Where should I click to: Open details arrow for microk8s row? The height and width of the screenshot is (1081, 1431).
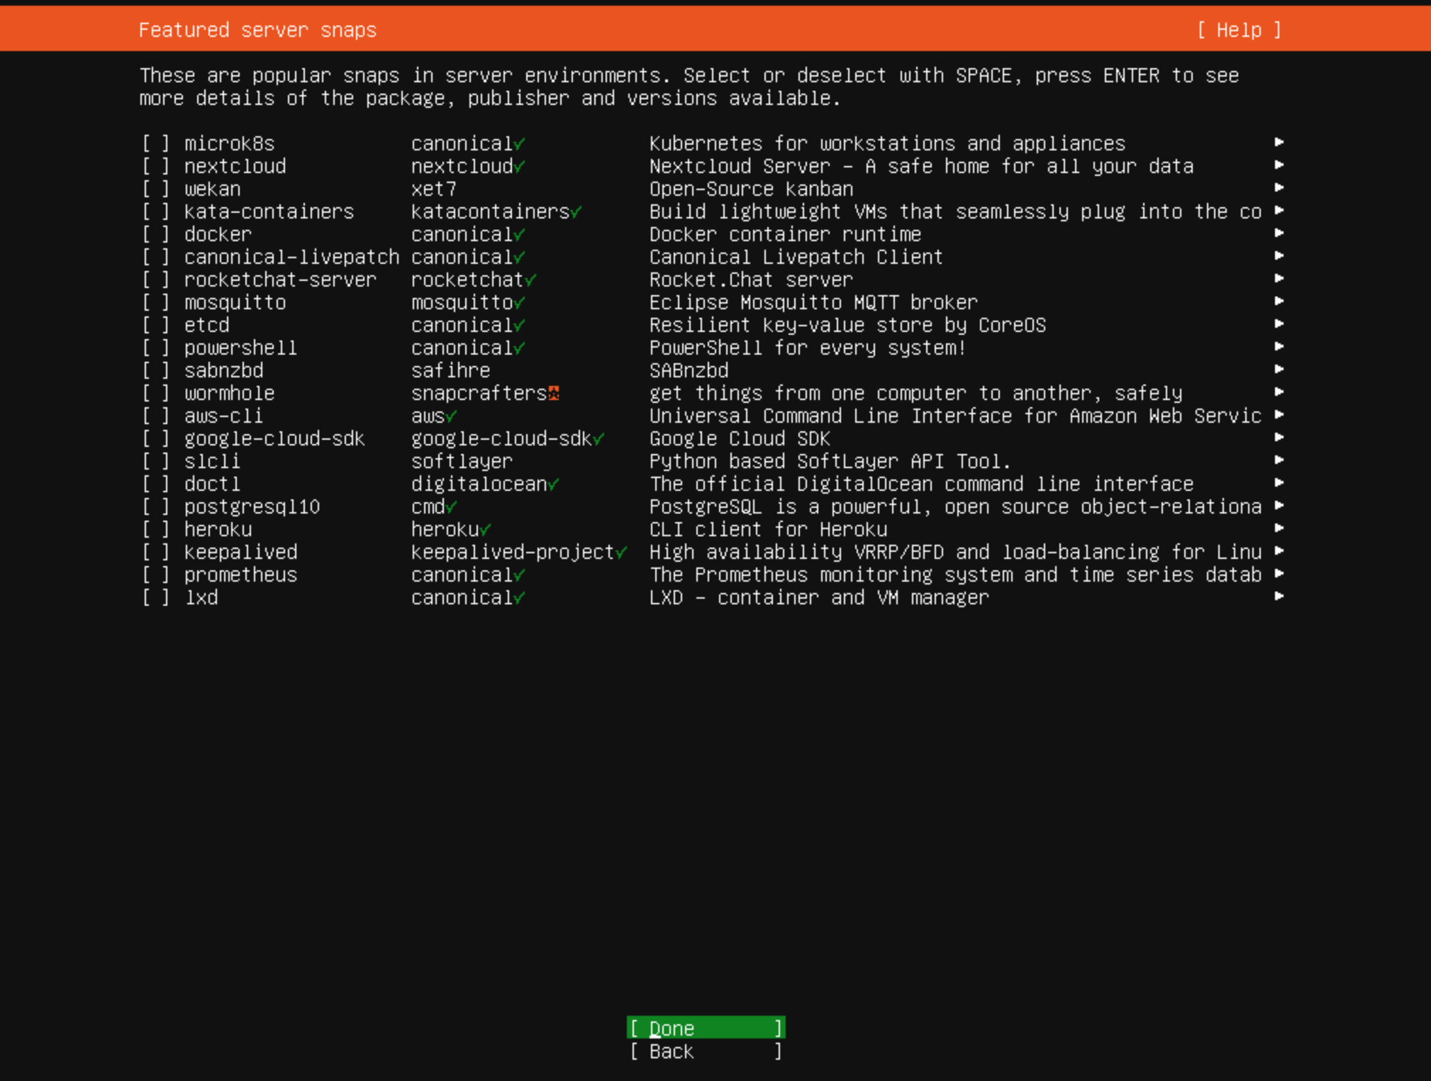(x=1279, y=143)
